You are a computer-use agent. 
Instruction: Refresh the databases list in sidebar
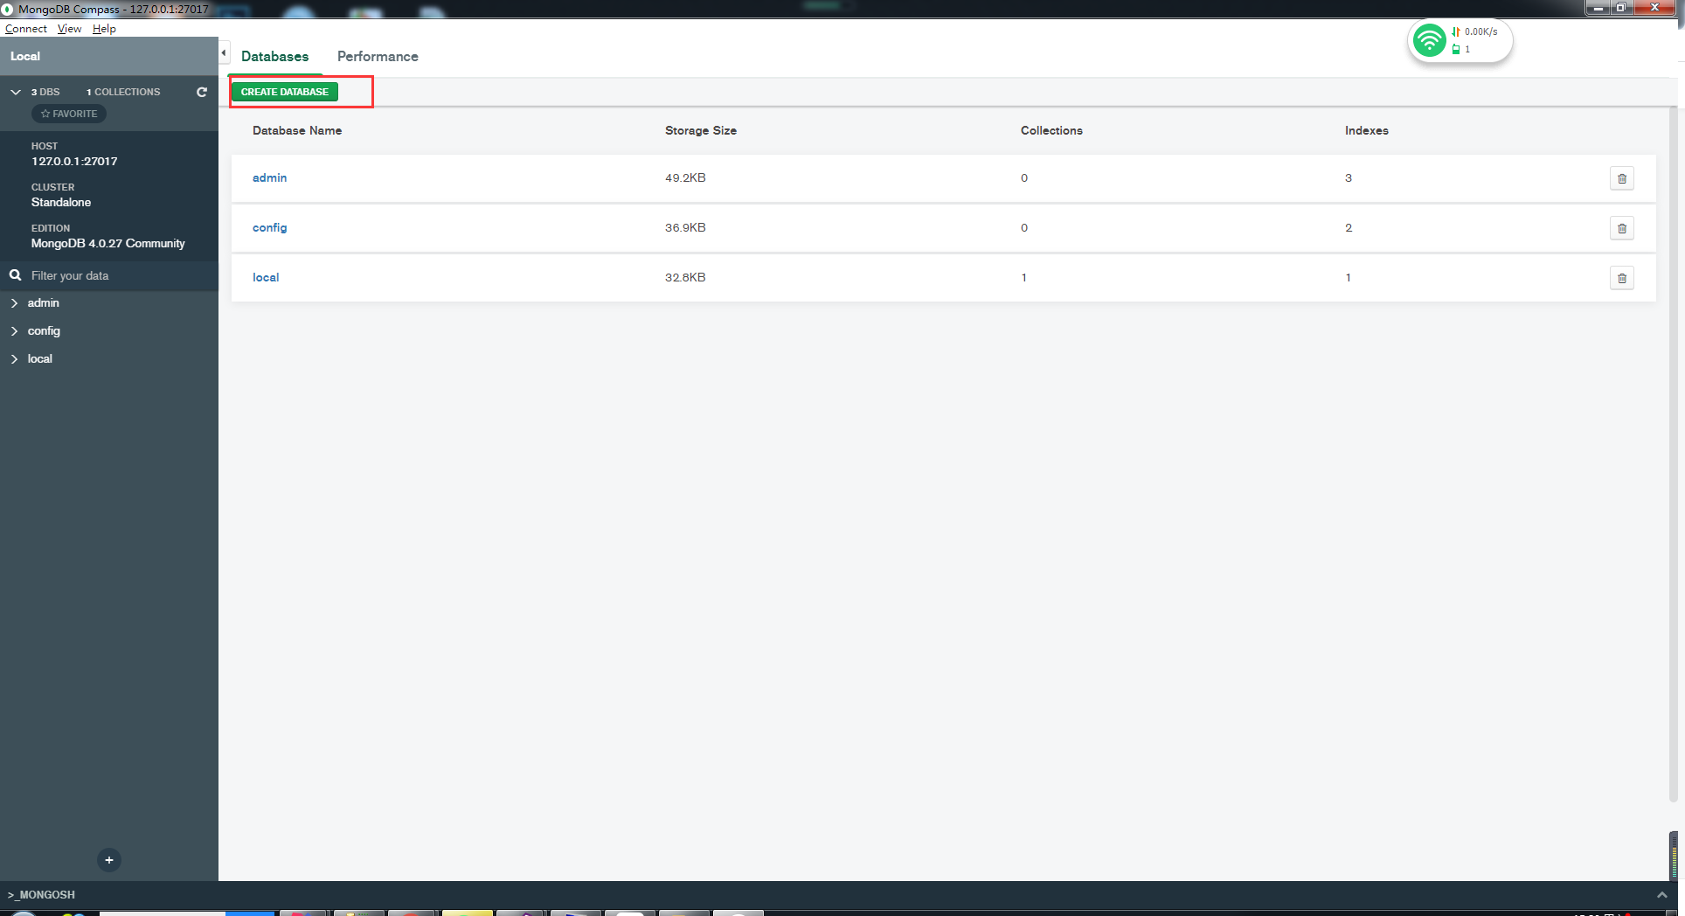202,92
